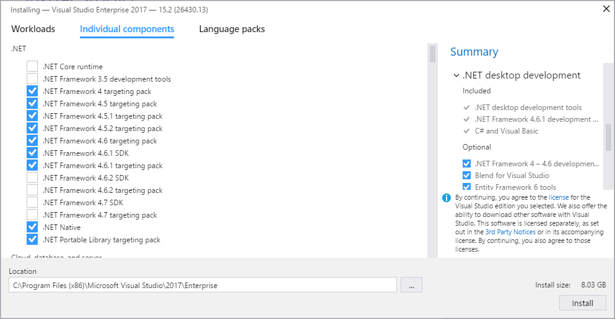The image size is (615, 319).
Task: Toggle .NET Framework 4.6.1 targeting pack checkbox
Action: [x=32, y=165]
